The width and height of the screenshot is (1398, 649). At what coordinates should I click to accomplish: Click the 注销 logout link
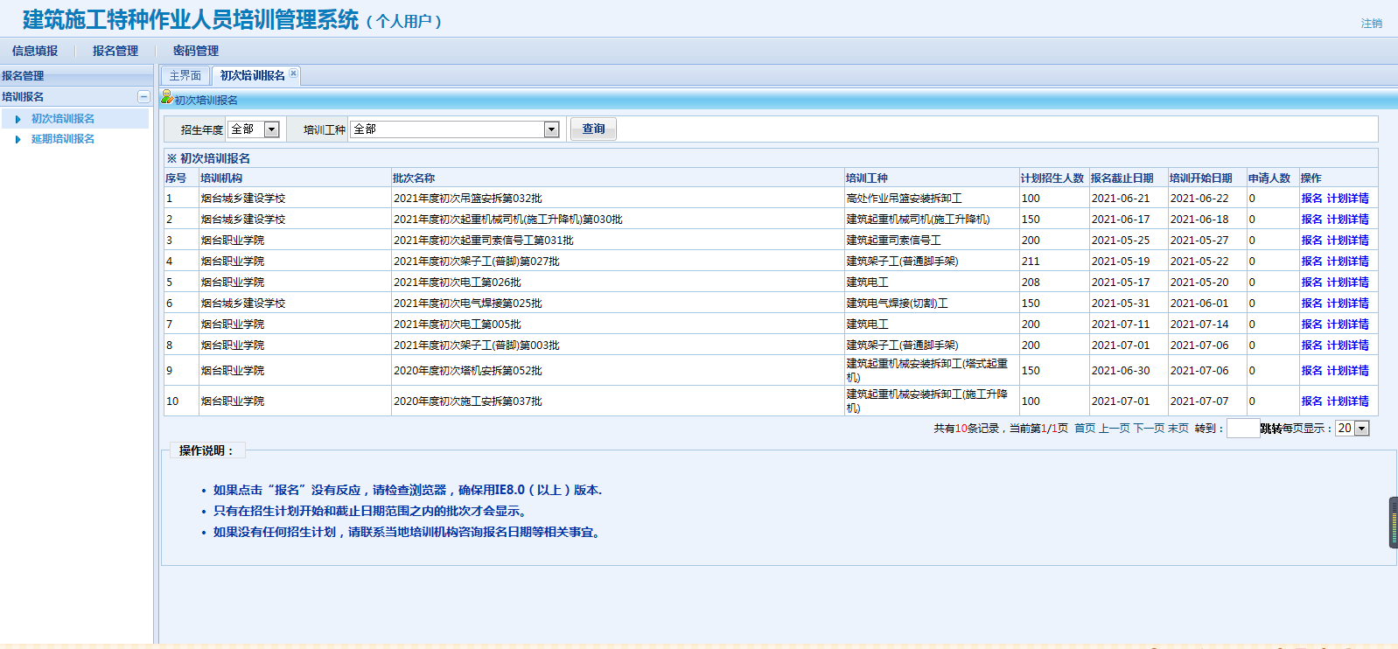(x=1371, y=24)
